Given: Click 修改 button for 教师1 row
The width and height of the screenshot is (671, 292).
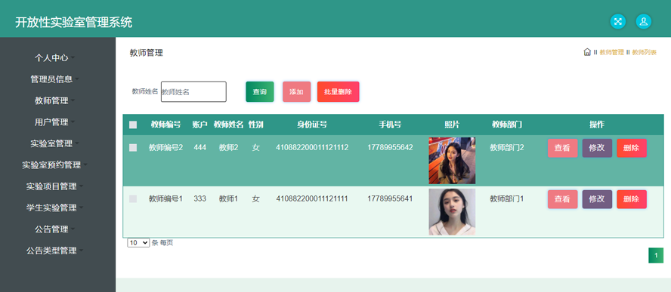Looking at the screenshot, I should [x=597, y=199].
